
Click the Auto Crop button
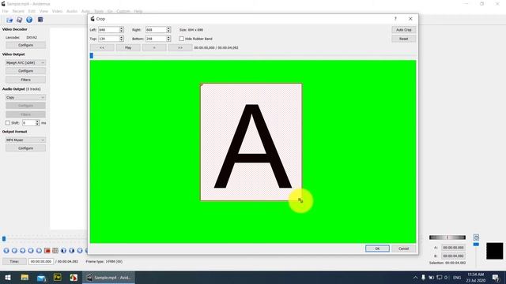coord(404,30)
